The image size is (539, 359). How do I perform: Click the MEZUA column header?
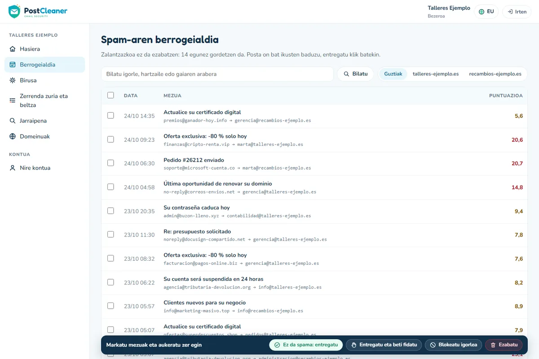172,96
